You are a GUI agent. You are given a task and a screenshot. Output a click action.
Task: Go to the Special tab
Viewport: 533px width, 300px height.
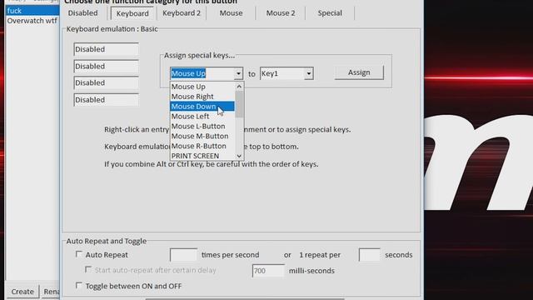[x=330, y=13]
